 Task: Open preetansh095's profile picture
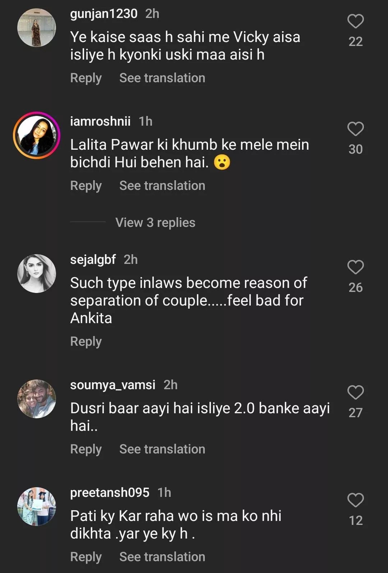click(x=37, y=507)
